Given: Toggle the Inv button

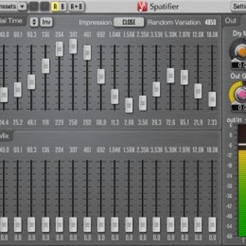Looking at the screenshot, I should pos(46,22).
